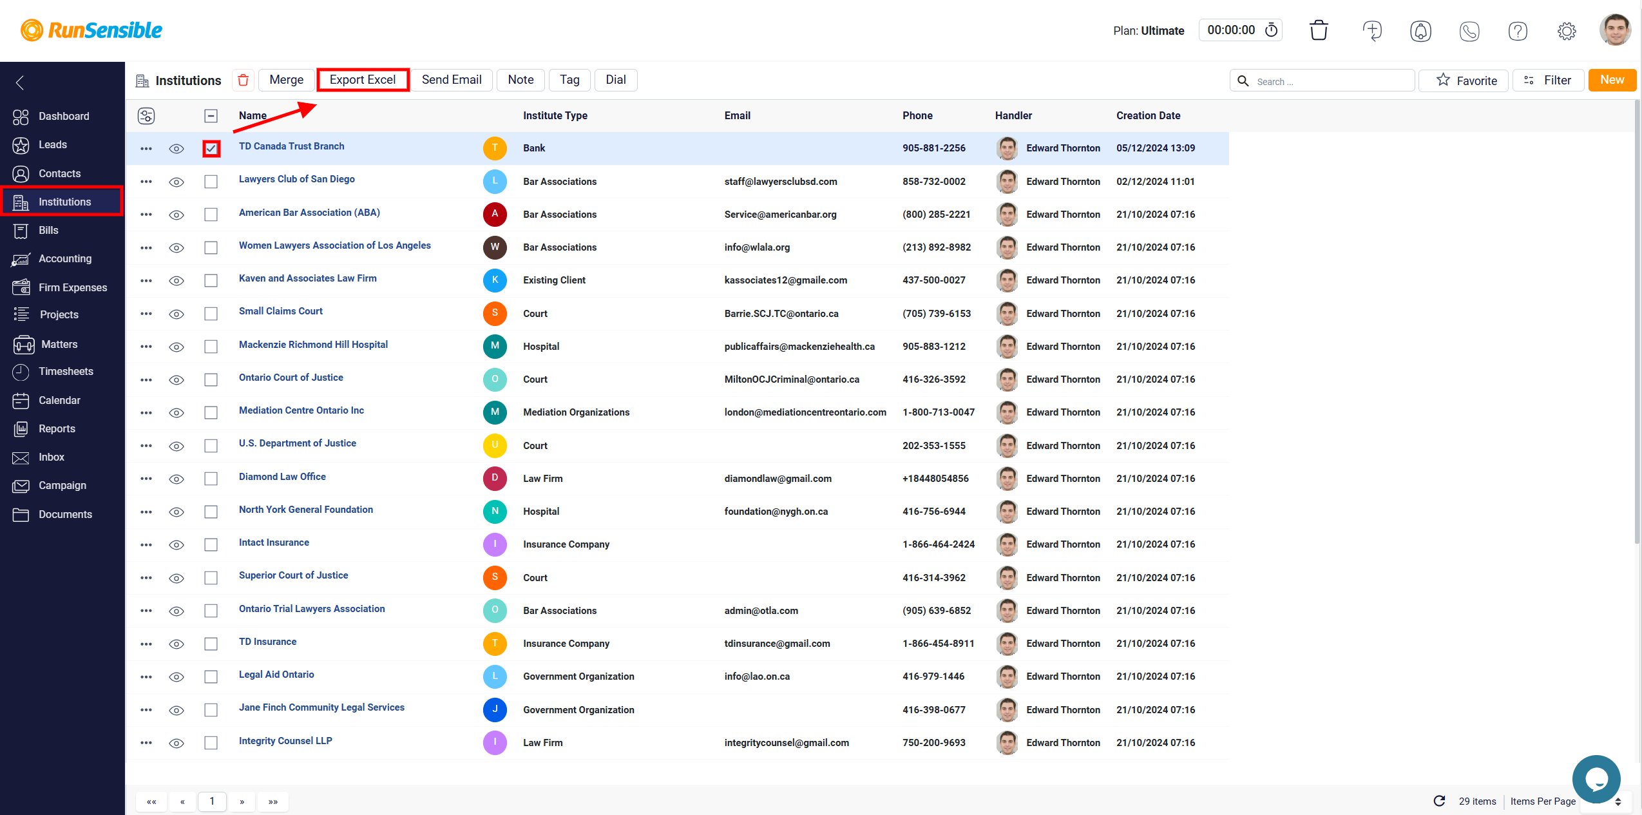
Task: Open Timesheets in the sidebar
Action: 62,371
